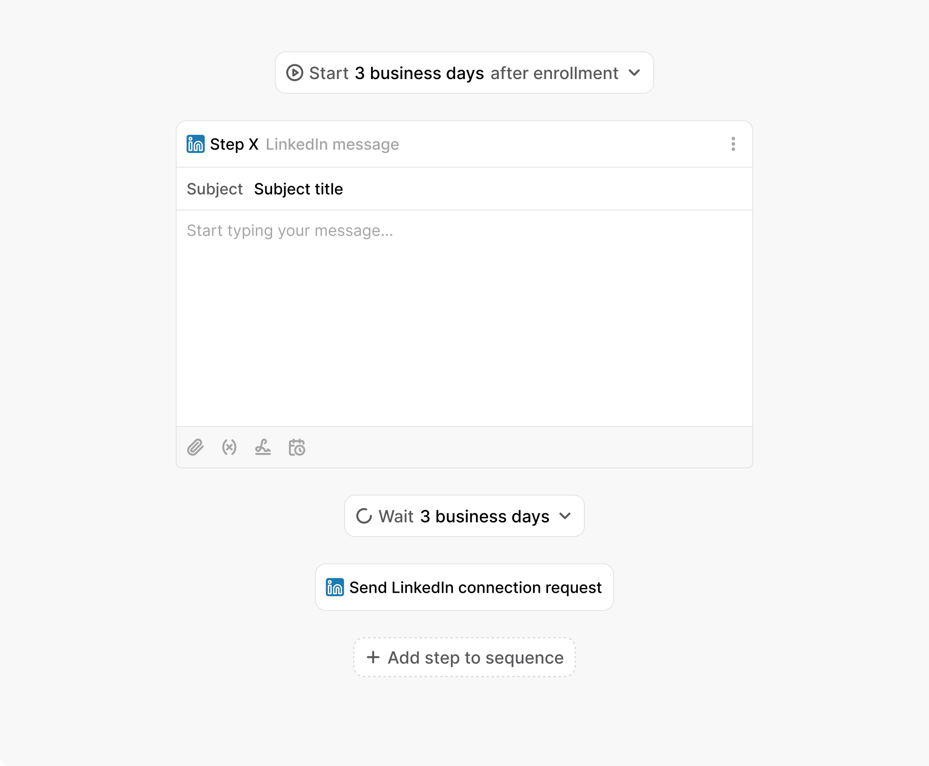Viewport: 929px width, 766px height.
Task: Select the plus icon on Add step
Action: coord(373,658)
